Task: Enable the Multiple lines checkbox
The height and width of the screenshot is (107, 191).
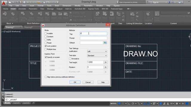Action: [x=46, y=49]
